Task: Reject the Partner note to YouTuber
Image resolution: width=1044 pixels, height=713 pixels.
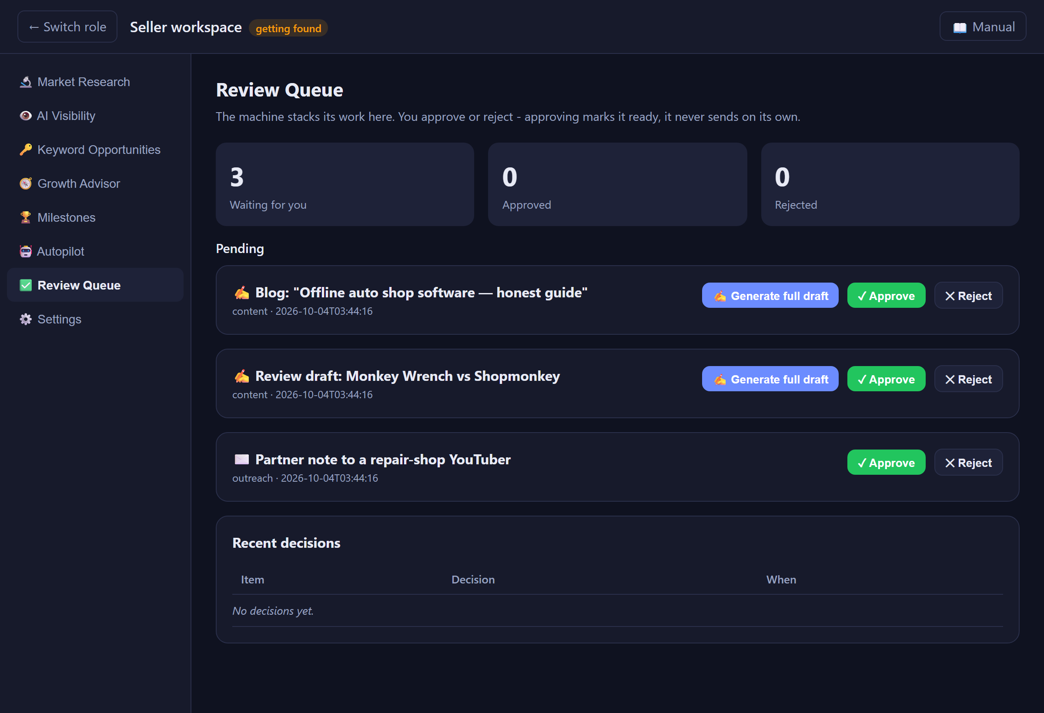Action: (x=968, y=463)
